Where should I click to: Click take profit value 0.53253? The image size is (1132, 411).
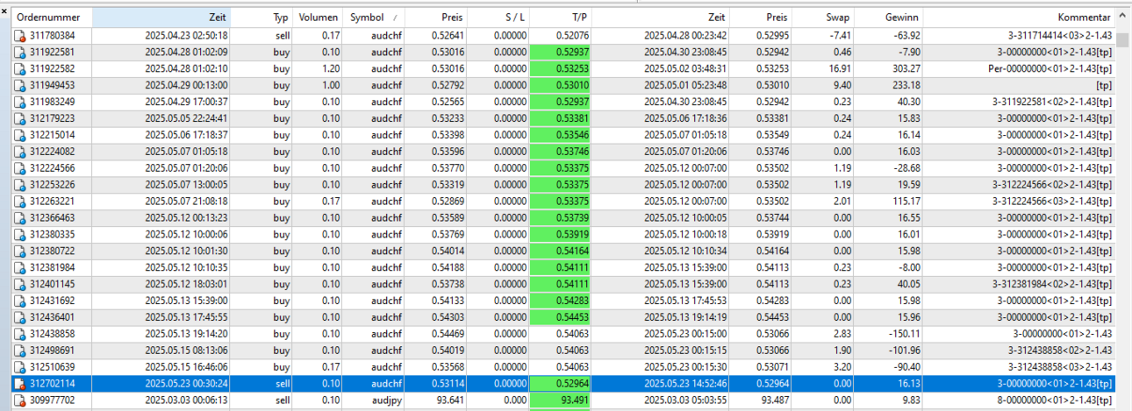(x=571, y=68)
